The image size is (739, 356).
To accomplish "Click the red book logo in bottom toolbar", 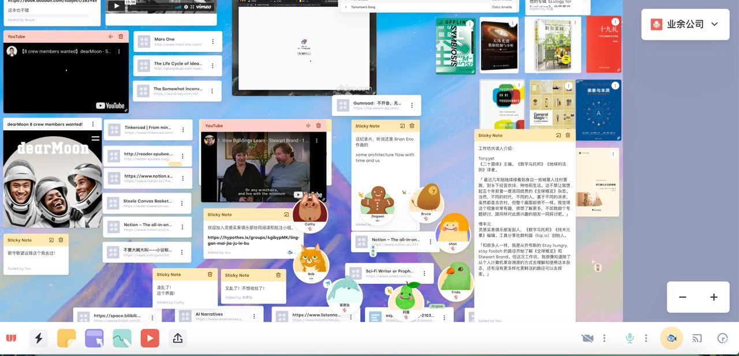I will [11, 338].
